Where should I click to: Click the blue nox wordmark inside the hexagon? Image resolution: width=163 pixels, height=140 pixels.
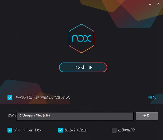(81, 38)
